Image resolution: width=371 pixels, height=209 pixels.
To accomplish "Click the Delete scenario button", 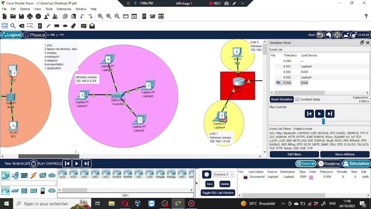I will (x=225, y=184).
